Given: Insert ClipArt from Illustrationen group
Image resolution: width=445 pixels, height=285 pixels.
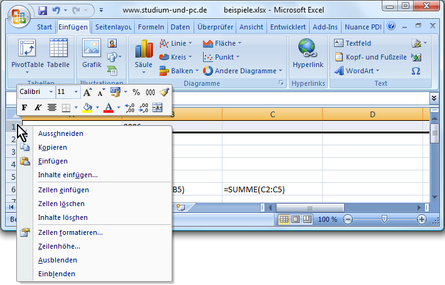Looking at the screenshot, I should [112, 43].
